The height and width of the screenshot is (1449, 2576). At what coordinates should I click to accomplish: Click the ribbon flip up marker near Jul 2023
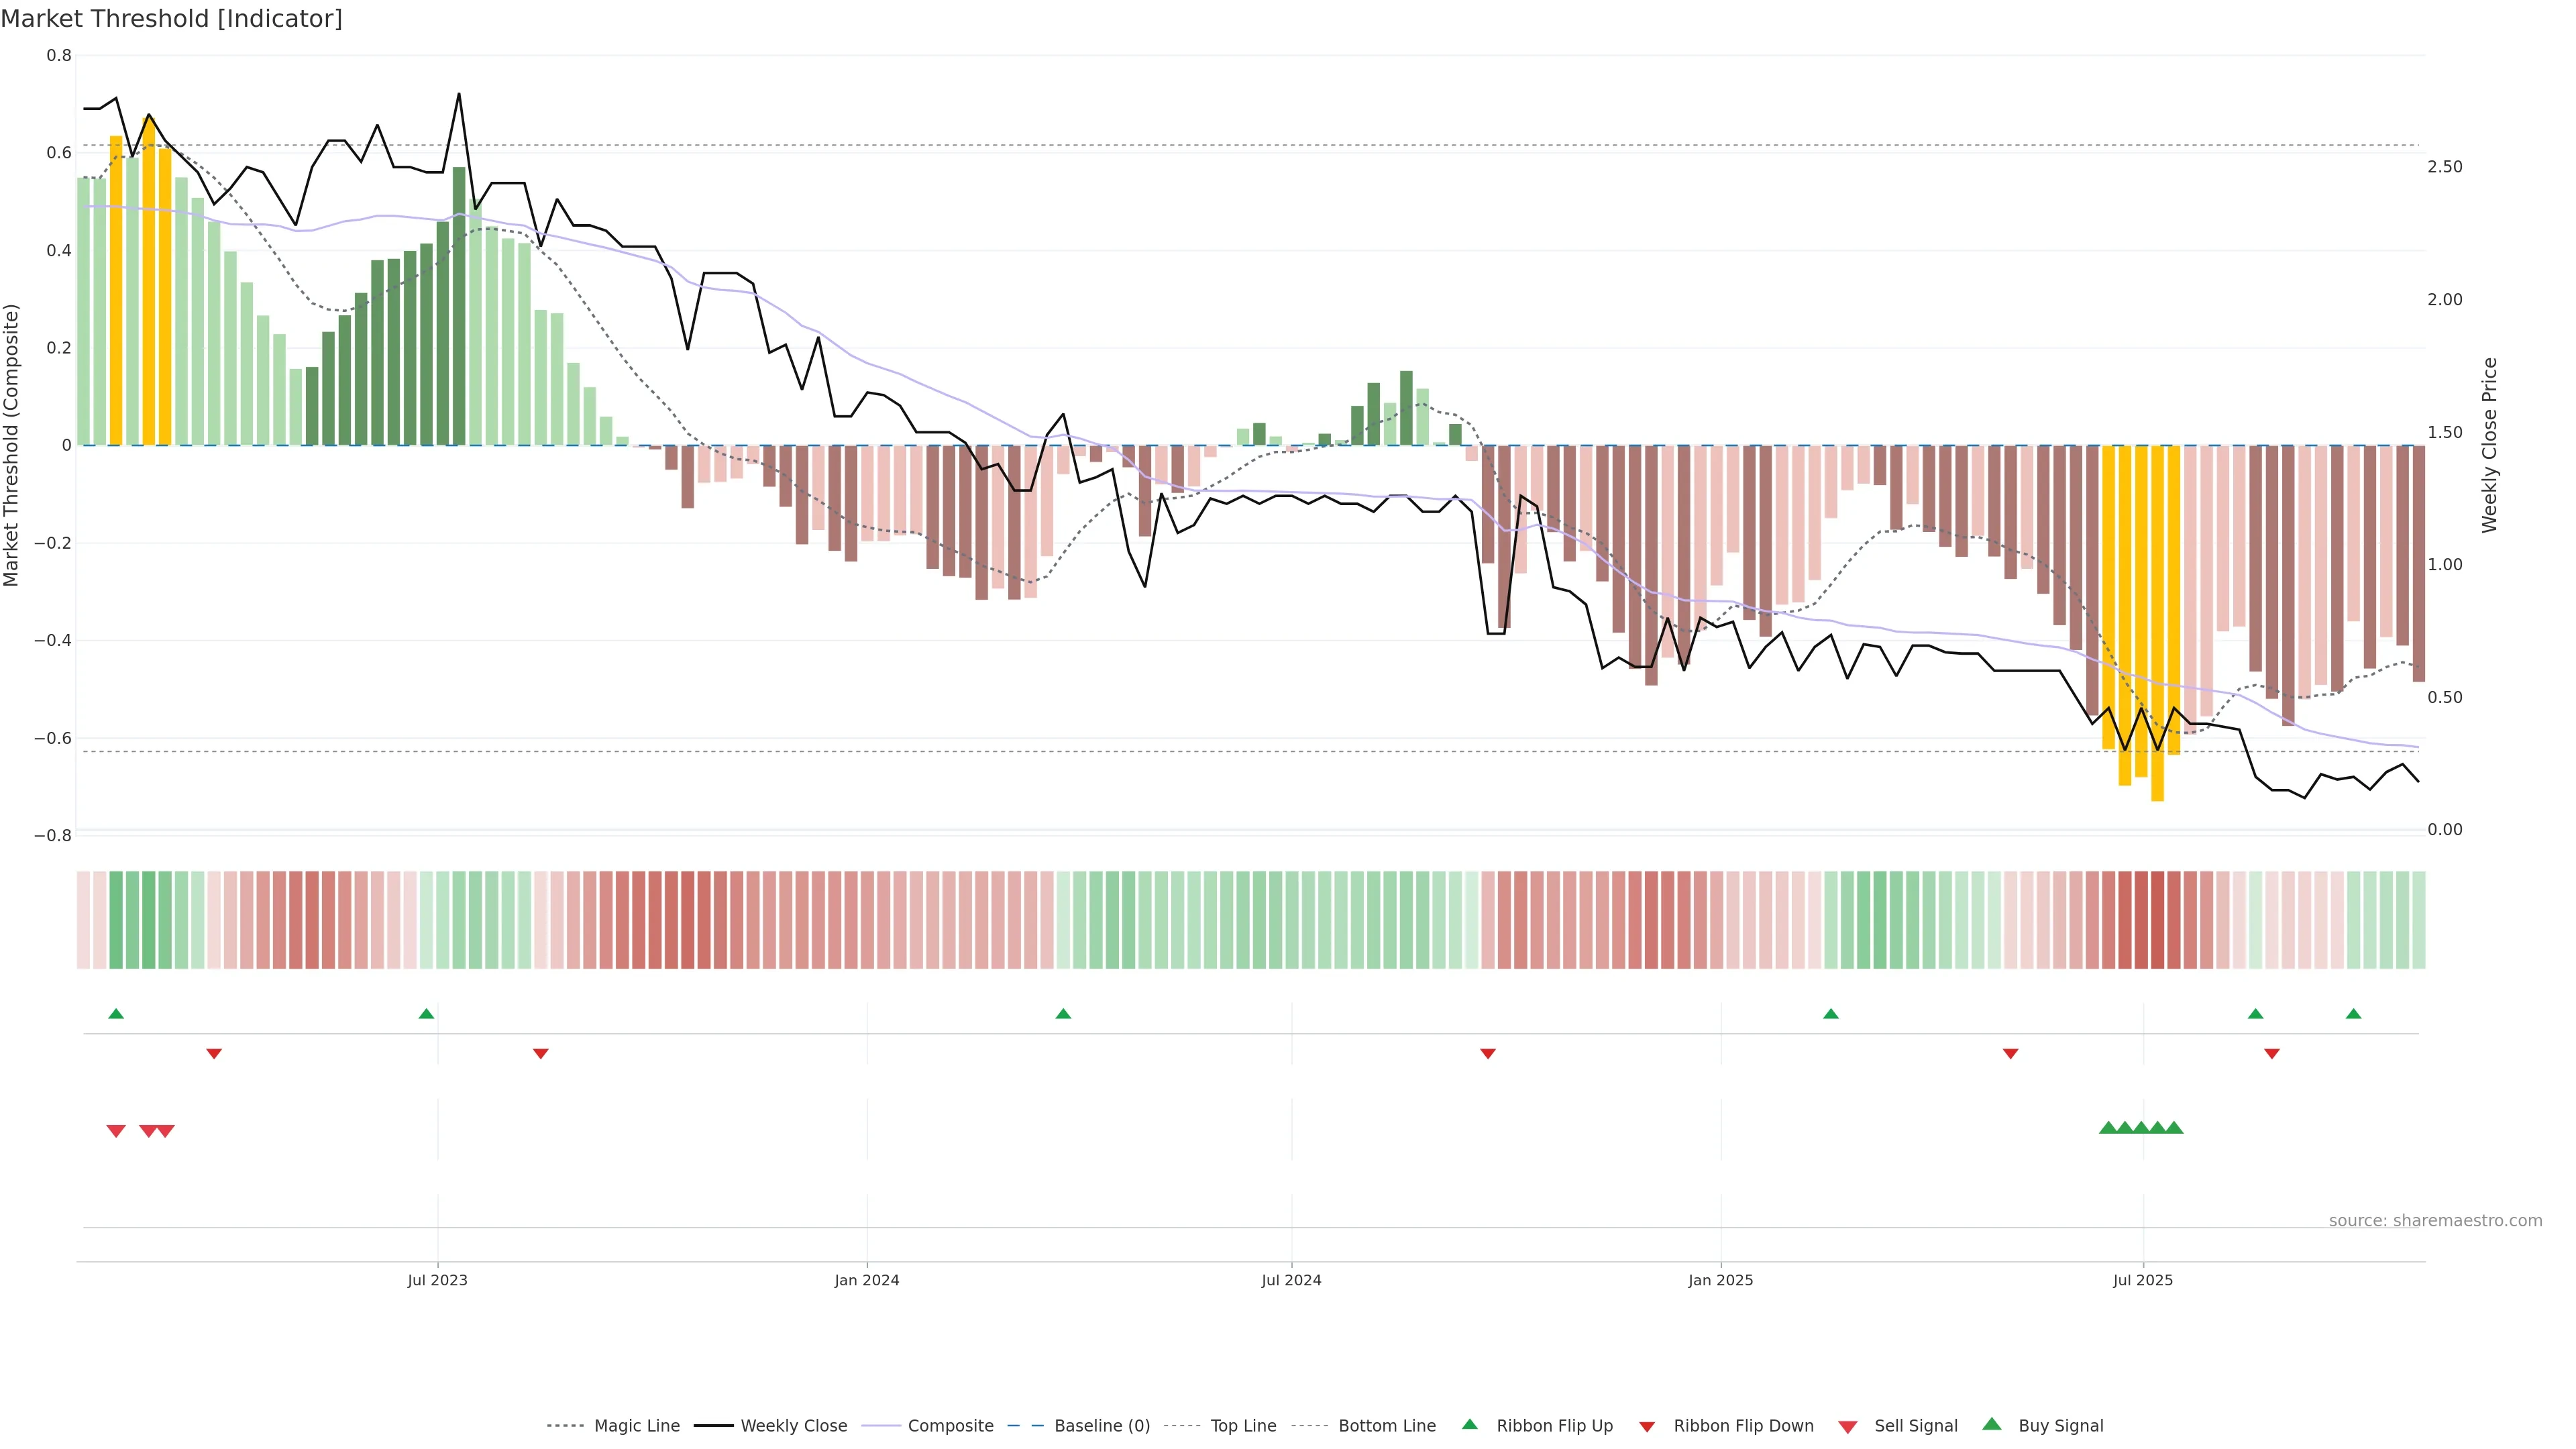tap(426, 1014)
